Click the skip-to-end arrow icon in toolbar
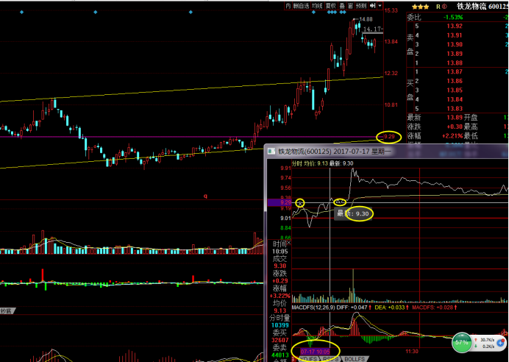This screenshot has height=362, width=509. (x=373, y=5)
